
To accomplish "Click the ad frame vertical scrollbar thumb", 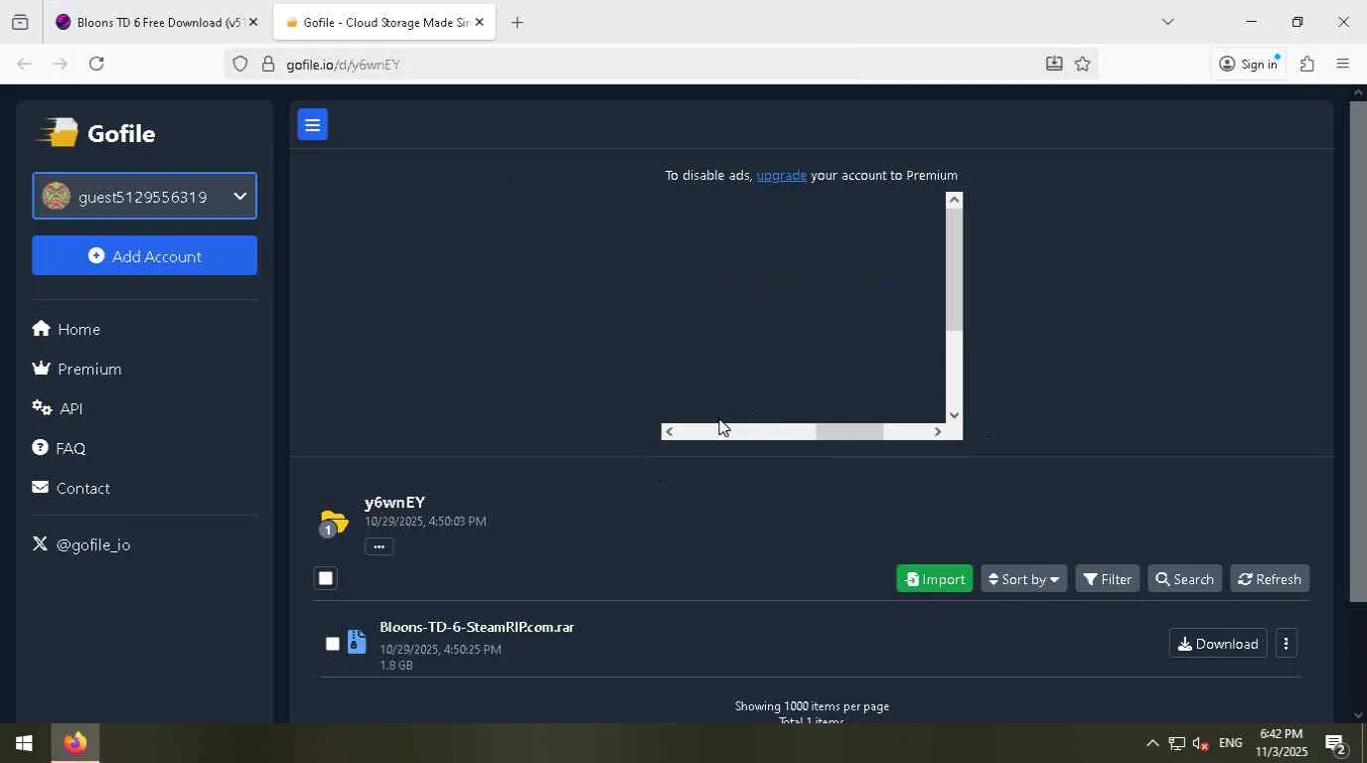I will [954, 270].
